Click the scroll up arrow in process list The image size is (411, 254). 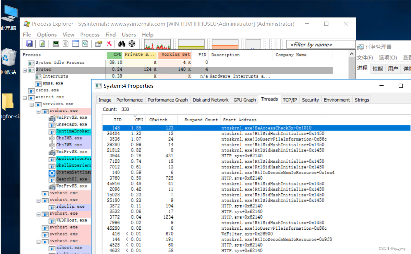pos(351,54)
